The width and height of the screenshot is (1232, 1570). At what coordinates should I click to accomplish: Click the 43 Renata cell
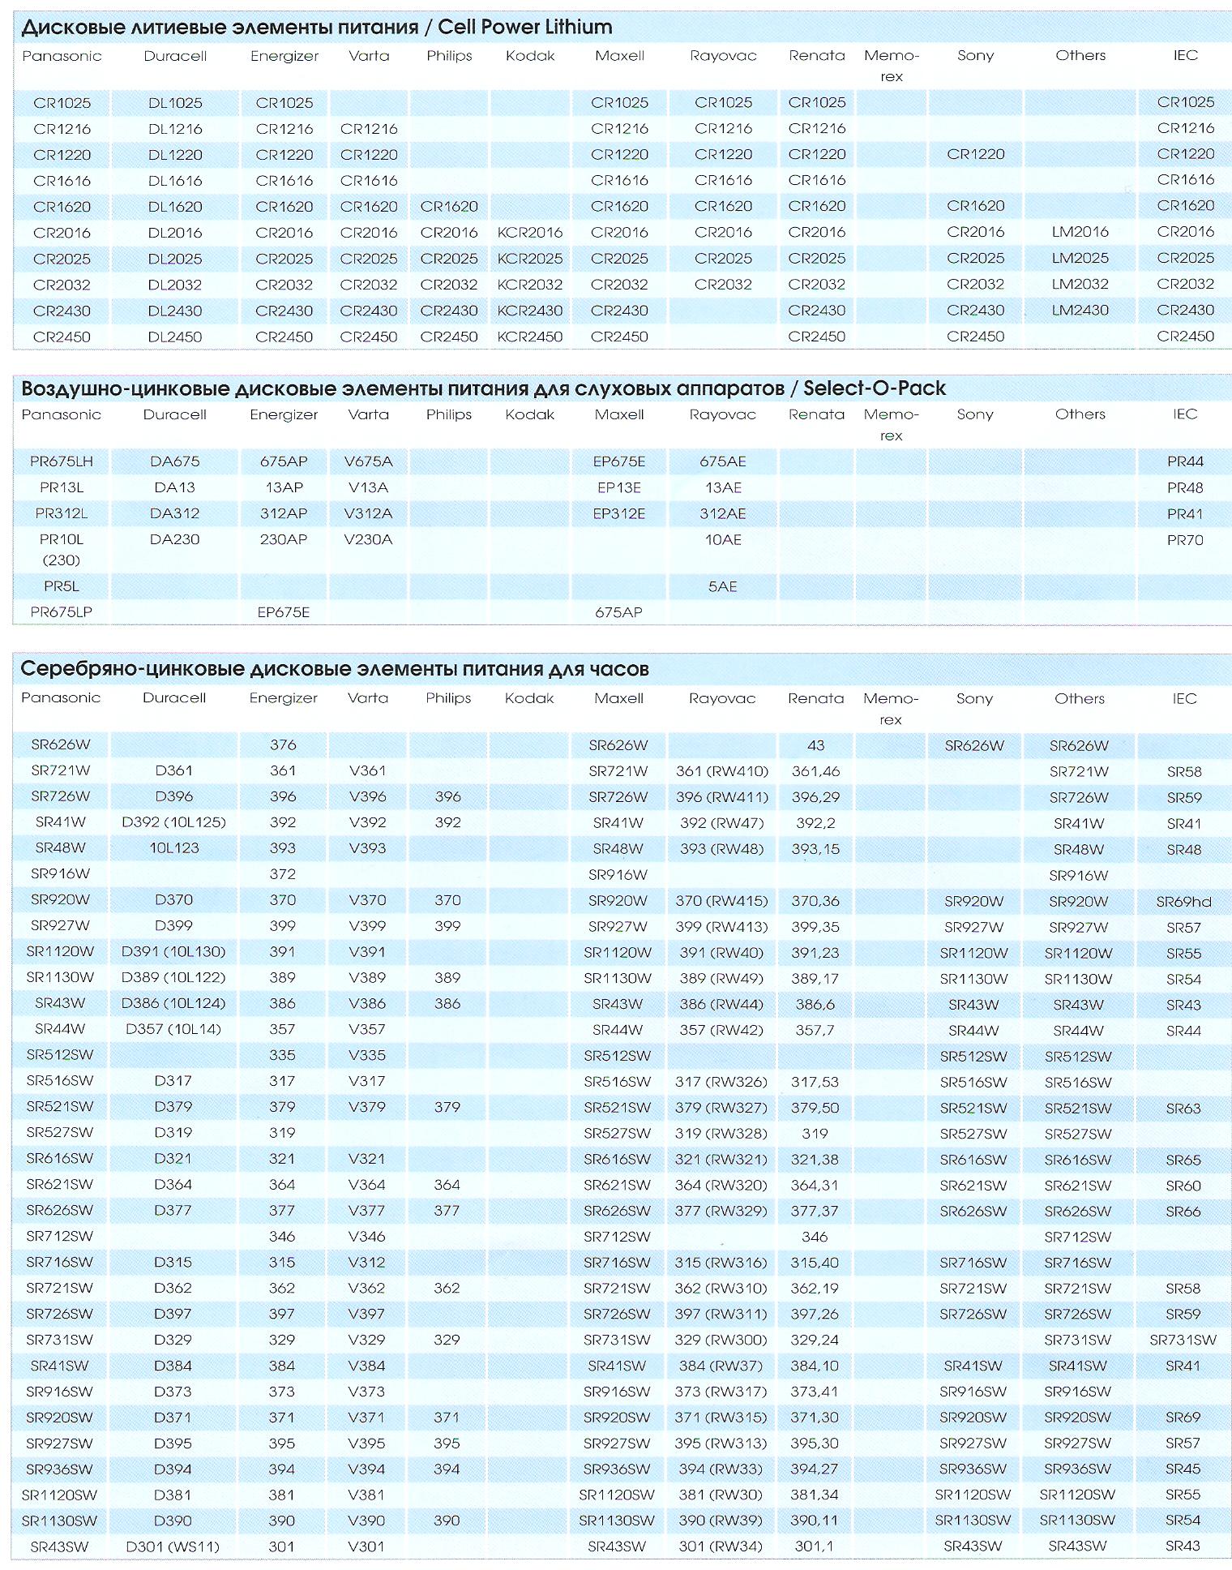[x=816, y=745]
